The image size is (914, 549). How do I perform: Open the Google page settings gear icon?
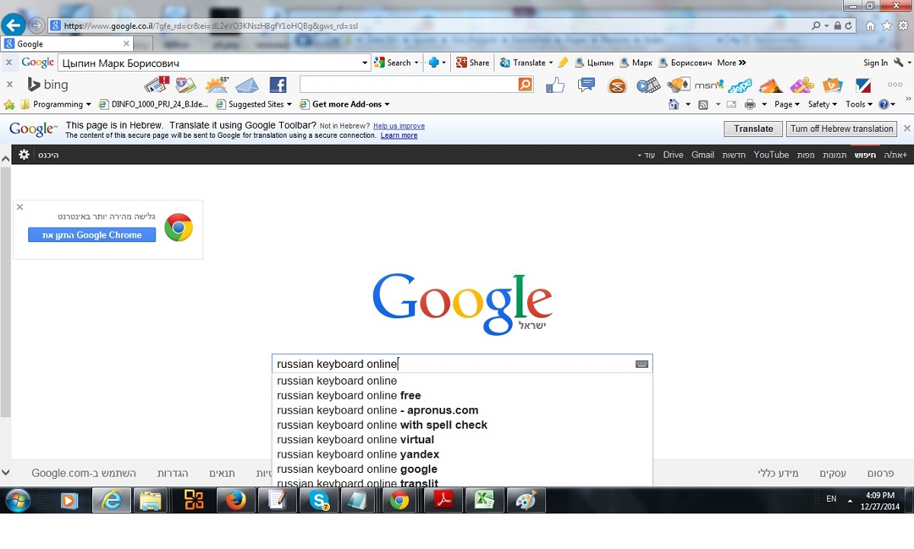tap(24, 155)
